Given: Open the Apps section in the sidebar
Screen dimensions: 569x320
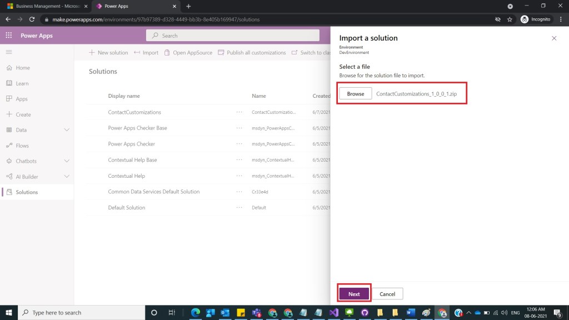Looking at the screenshot, I should [22, 99].
